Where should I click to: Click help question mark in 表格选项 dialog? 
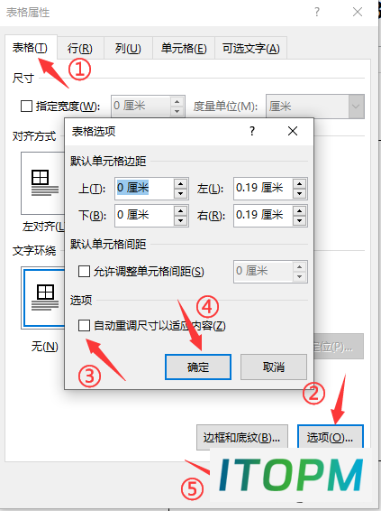tap(252, 131)
